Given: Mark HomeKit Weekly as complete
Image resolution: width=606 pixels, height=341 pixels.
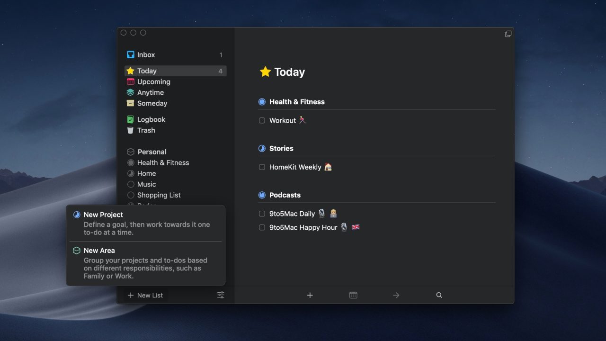Looking at the screenshot, I should (262, 167).
